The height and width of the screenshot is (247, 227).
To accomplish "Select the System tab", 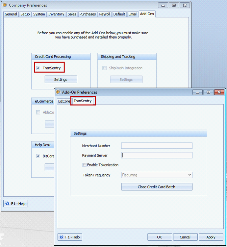I will (x=39, y=14).
